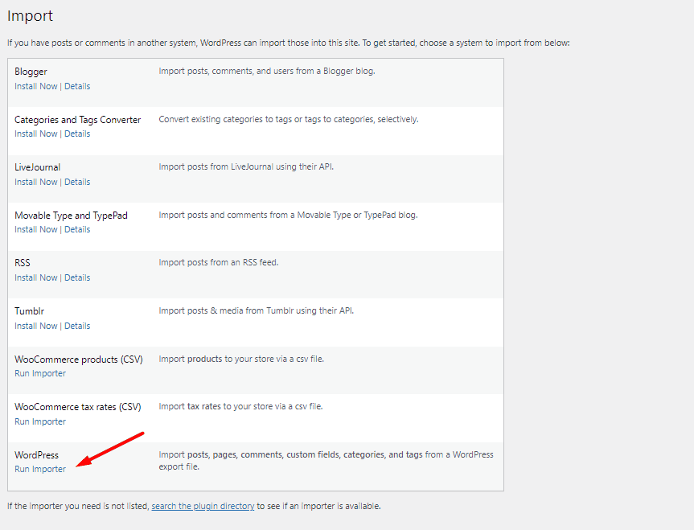The width and height of the screenshot is (694, 530).
Task: Run the WordPress importer
Action: point(39,469)
